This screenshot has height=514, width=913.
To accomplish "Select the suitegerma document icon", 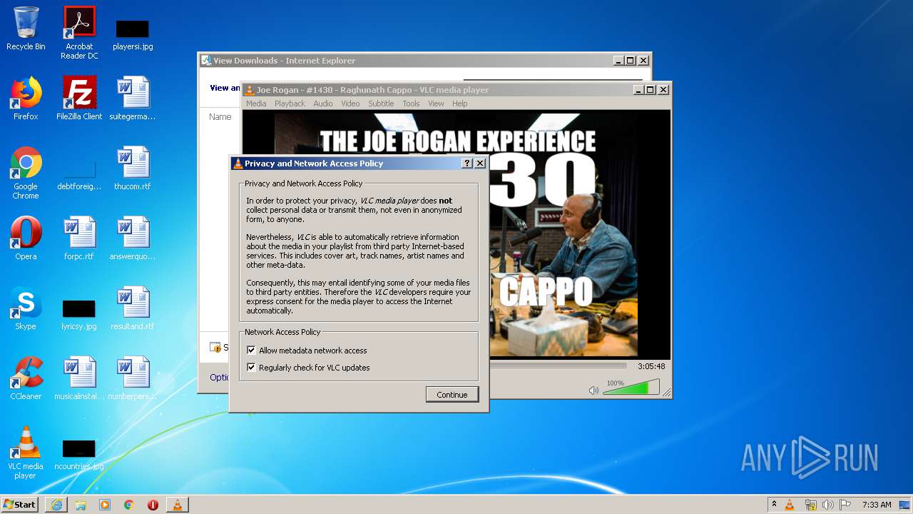I will [133, 99].
